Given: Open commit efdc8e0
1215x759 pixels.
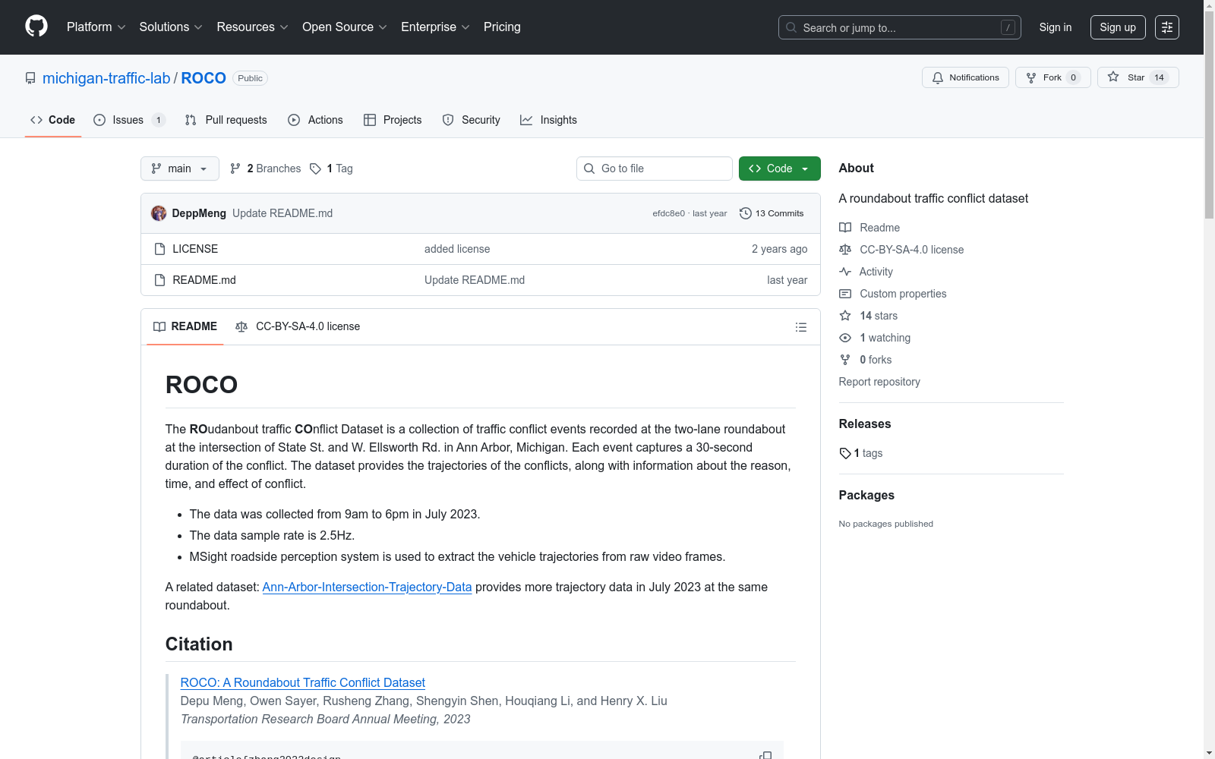Looking at the screenshot, I should [x=668, y=213].
